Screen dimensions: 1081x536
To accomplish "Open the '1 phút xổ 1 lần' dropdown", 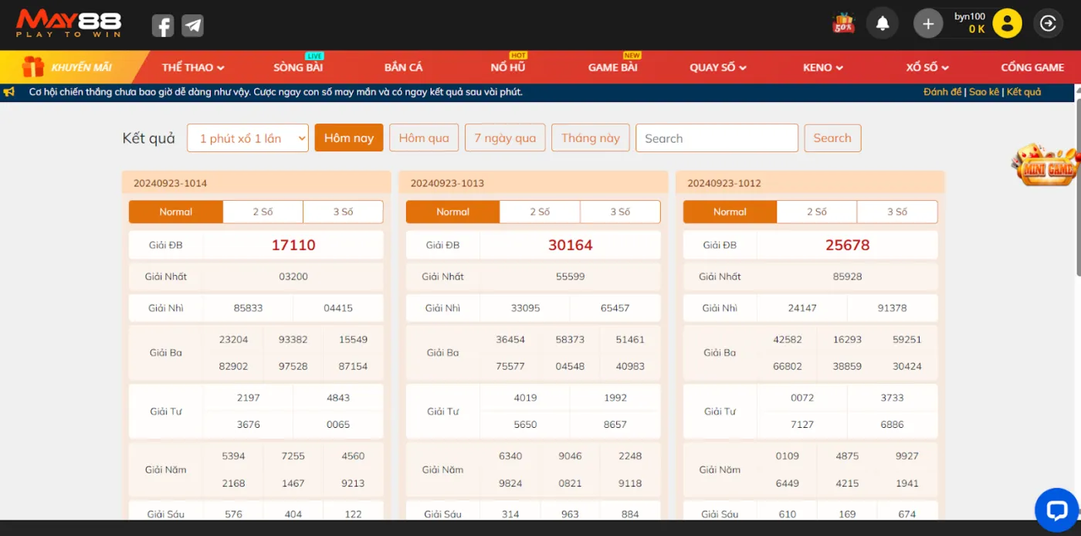I will (x=248, y=138).
